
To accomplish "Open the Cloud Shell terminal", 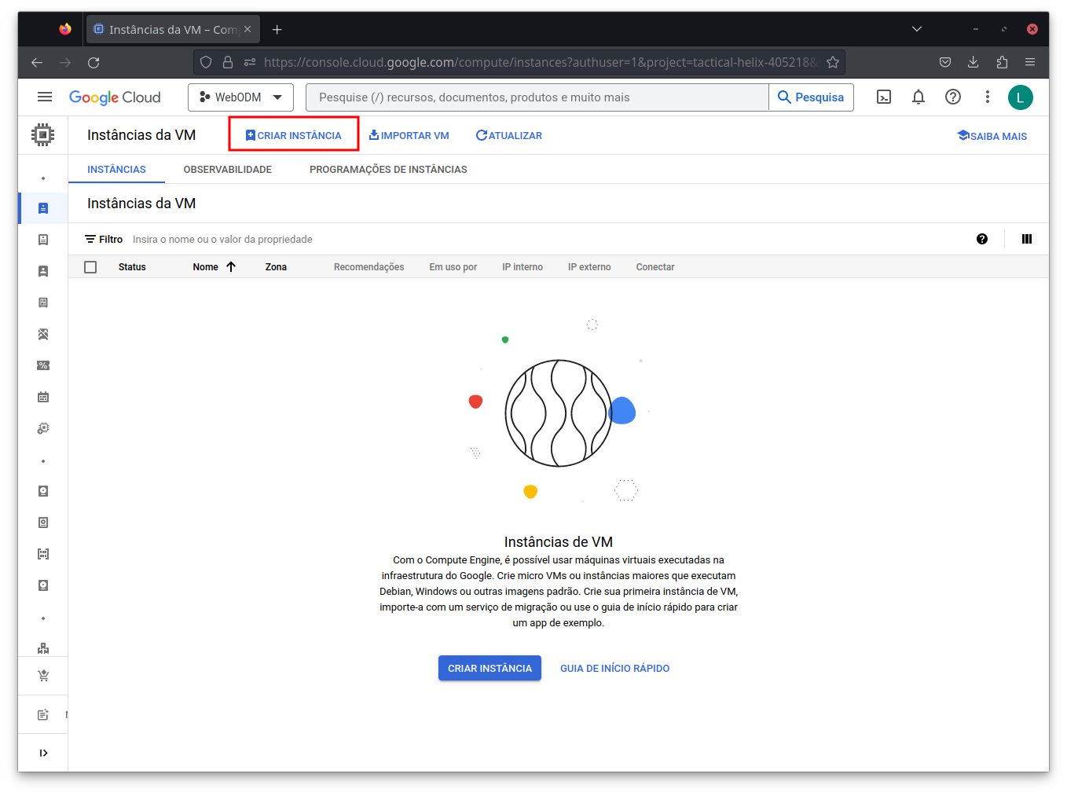I will click(884, 97).
